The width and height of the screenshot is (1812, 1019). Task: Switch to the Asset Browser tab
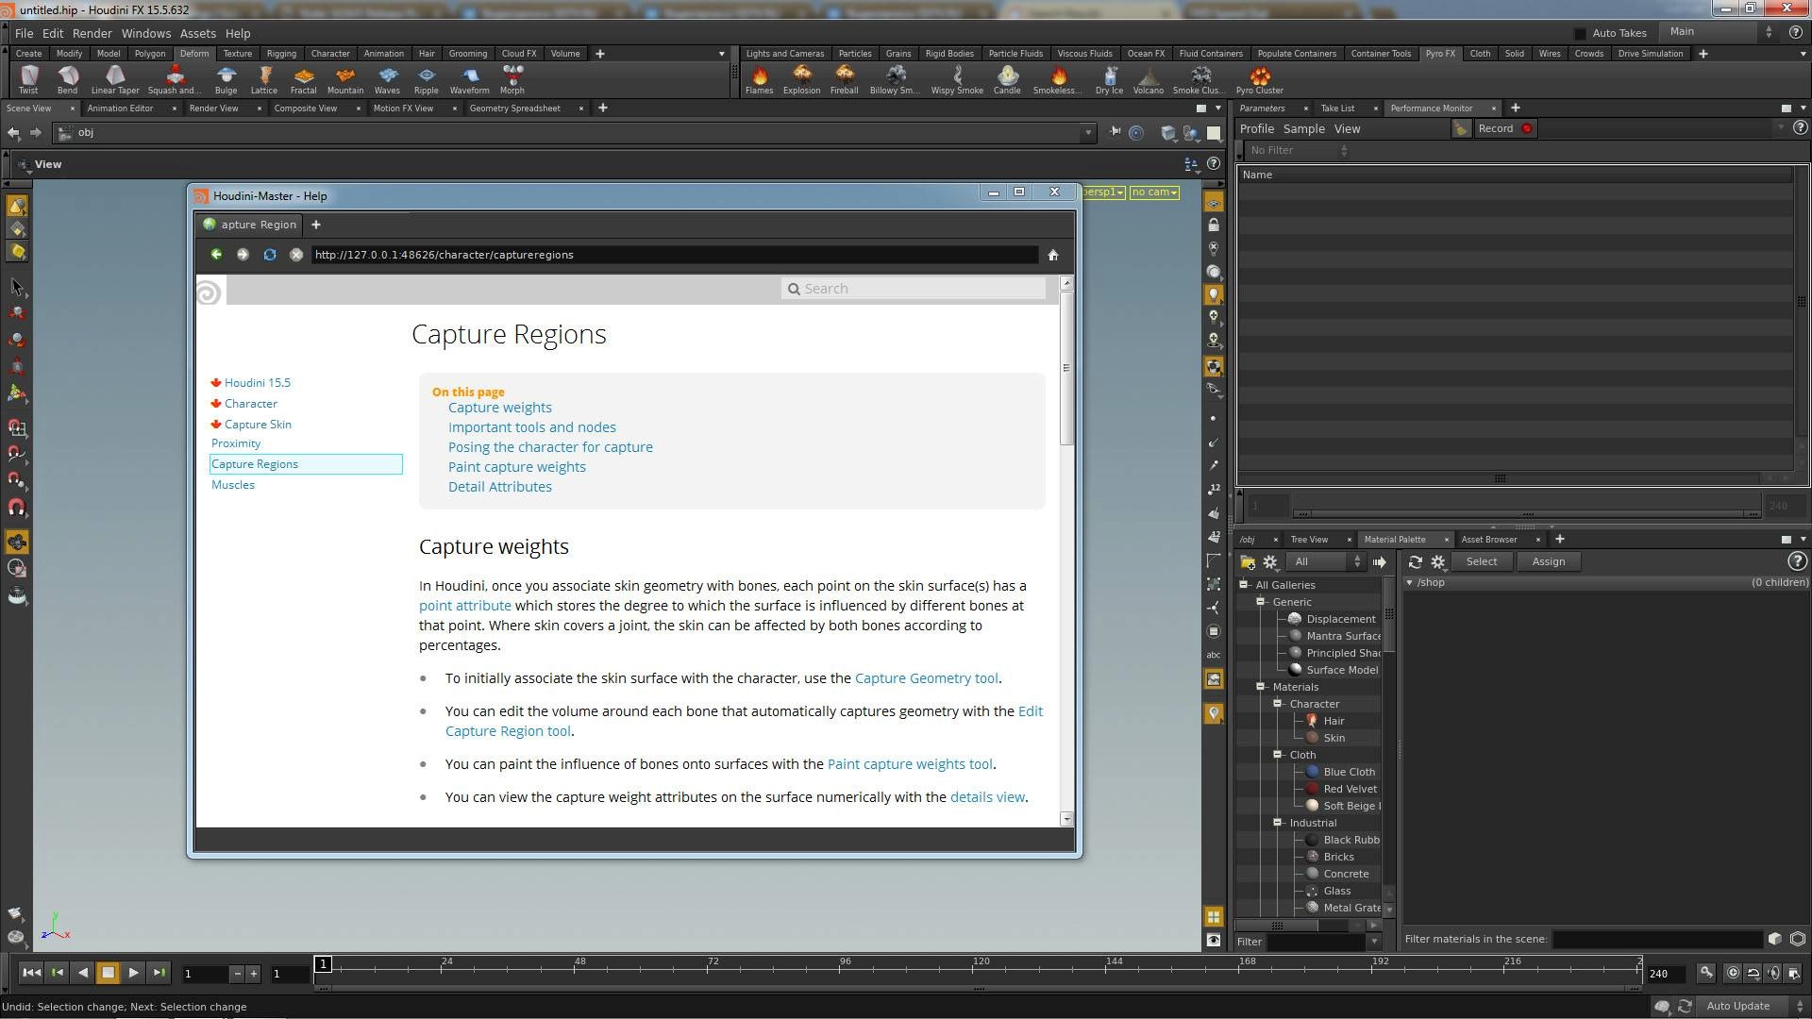(x=1489, y=540)
